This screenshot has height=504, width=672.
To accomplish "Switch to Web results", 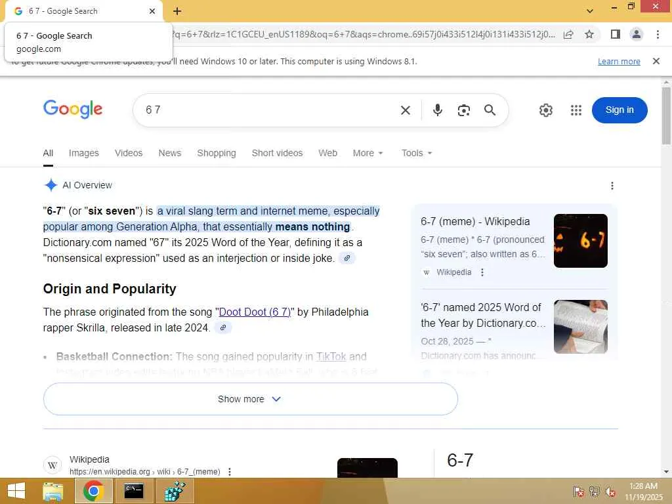I will (x=327, y=153).
